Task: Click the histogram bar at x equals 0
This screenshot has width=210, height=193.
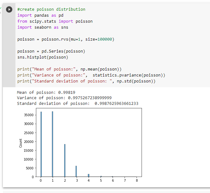Action: 41,144
